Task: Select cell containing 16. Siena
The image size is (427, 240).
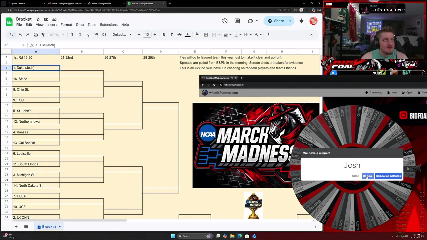Action: pyautogui.click(x=36, y=79)
